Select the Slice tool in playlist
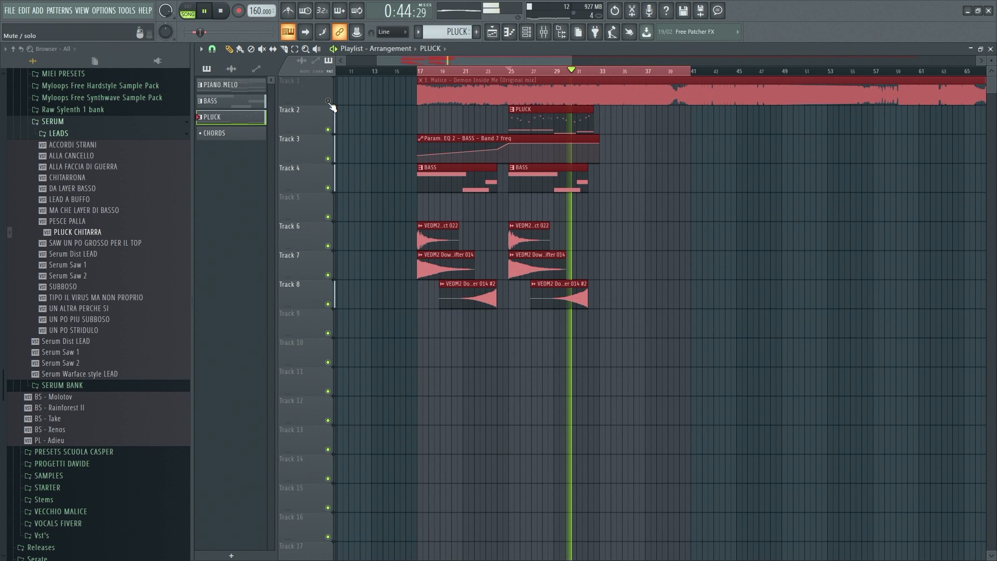This screenshot has width=997, height=561. click(x=284, y=49)
